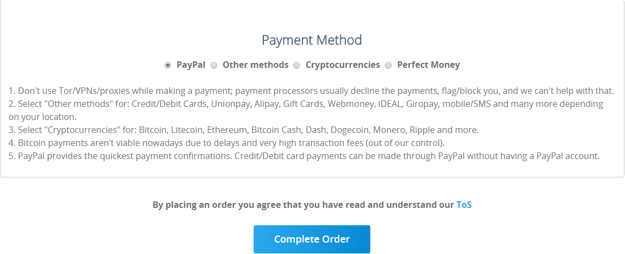Click the Cryptocurrencies label text
This screenshot has width=625, height=254.
pos(343,65)
